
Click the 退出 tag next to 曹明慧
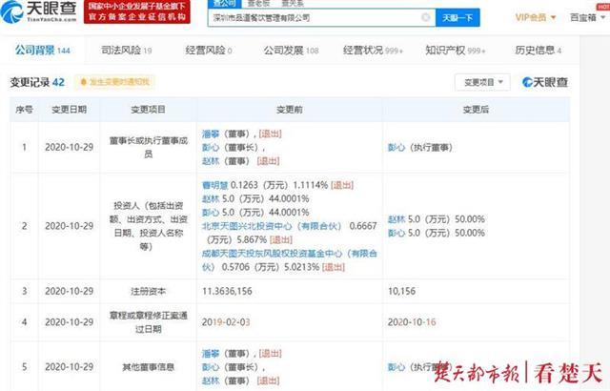pos(342,185)
